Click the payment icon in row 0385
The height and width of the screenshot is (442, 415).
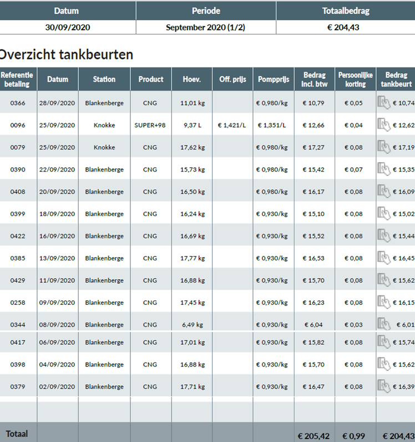[x=384, y=258]
